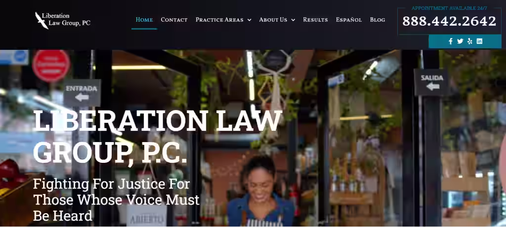Open the About Us menu label
This screenshot has width=506, height=227.
[x=273, y=20]
